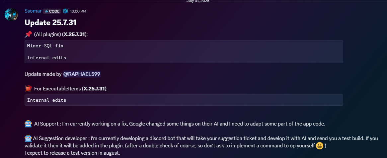The height and width of the screenshot is (158, 387).
Task: Click the blue swirl role icon
Action: (65, 11)
